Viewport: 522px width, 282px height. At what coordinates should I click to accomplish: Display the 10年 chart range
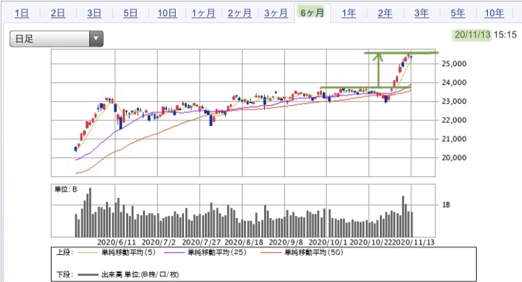click(x=494, y=13)
